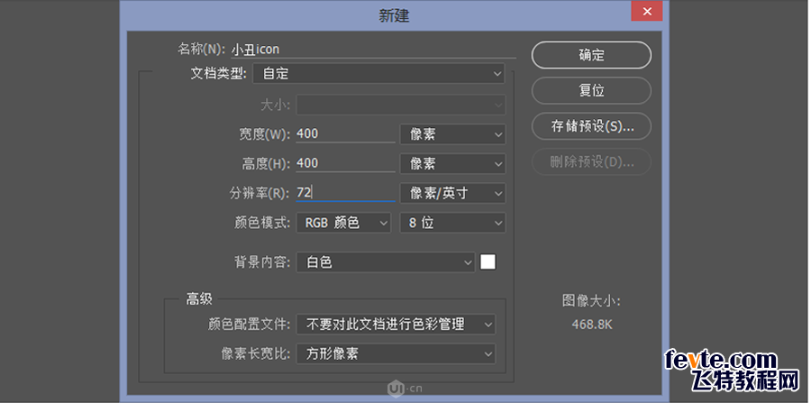Click the 分辨率 input field with 72
Image resolution: width=811 pixels, height=403 pixels.
coord(345,193)
